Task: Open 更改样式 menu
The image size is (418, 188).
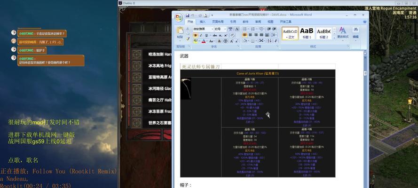Action: 343,33
